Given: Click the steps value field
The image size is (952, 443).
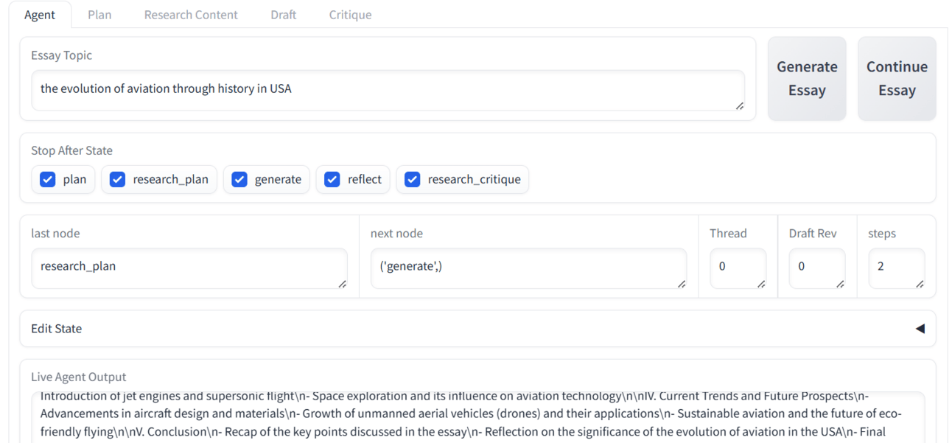Looking at the screenshot, I should click(895, 267).
